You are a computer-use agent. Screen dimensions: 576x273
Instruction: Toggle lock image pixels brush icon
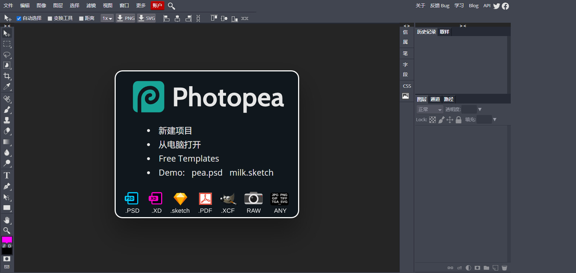click(441, 120)
